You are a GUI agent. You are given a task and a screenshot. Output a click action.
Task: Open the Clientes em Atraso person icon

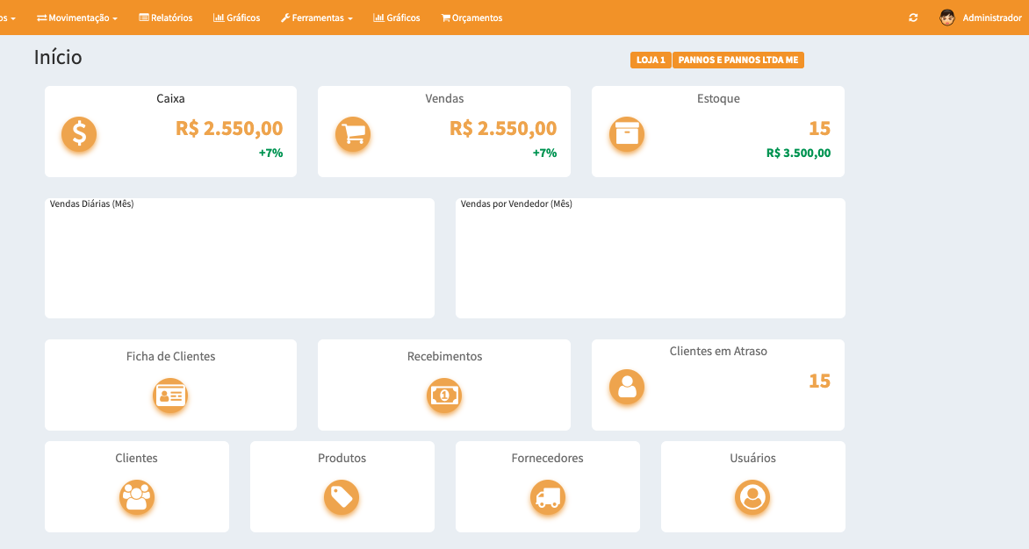[x=627, y=387]
